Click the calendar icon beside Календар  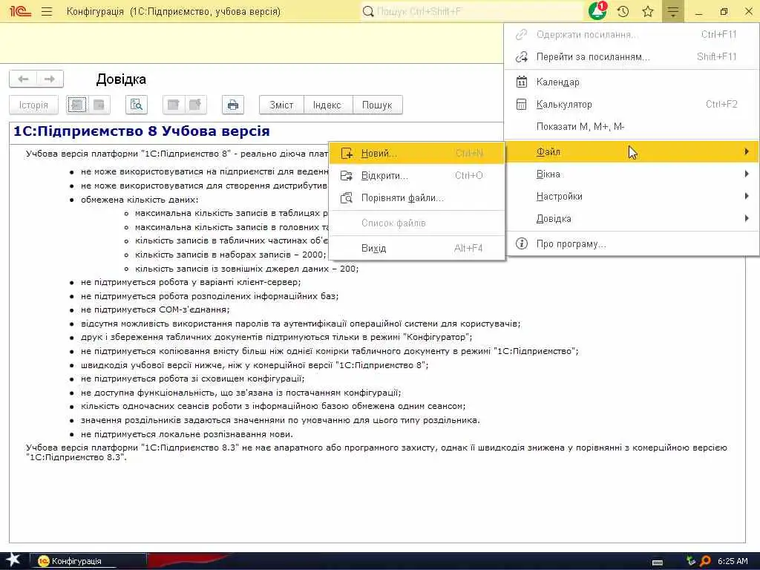(522, 82)
